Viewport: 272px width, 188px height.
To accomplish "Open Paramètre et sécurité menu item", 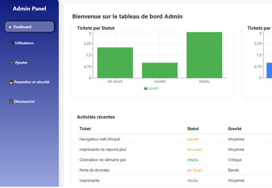I will coord(32,82).
